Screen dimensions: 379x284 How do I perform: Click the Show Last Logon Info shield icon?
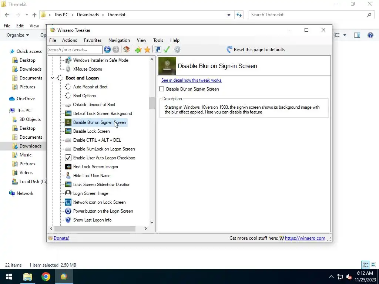[68, 220]
